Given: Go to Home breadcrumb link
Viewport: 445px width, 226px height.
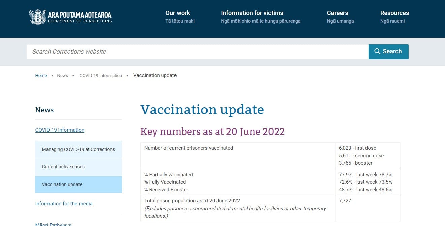Looking at the screenshot, I should click(41, 76).
